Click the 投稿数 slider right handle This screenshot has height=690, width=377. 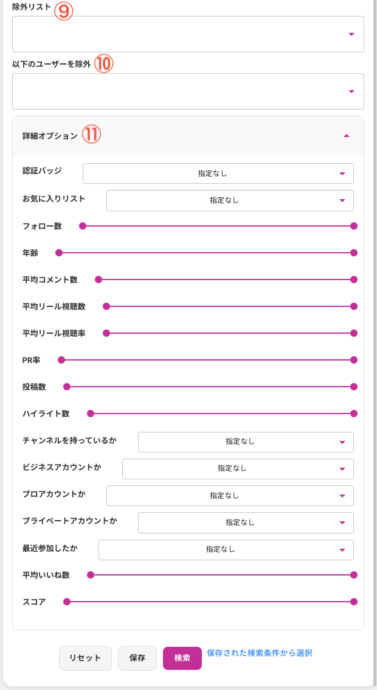point(354,387)
